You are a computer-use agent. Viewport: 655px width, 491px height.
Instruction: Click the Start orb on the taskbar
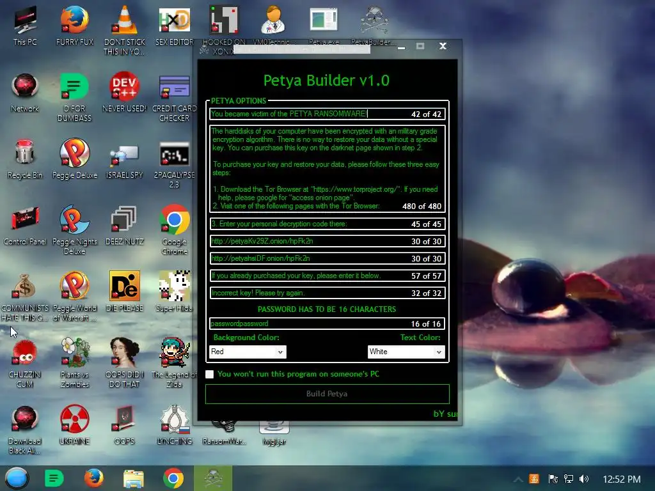[x=17, y=478]
